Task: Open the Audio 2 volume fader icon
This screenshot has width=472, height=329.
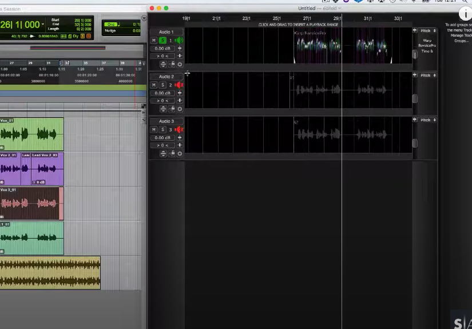Action: (x=180, y=93)
